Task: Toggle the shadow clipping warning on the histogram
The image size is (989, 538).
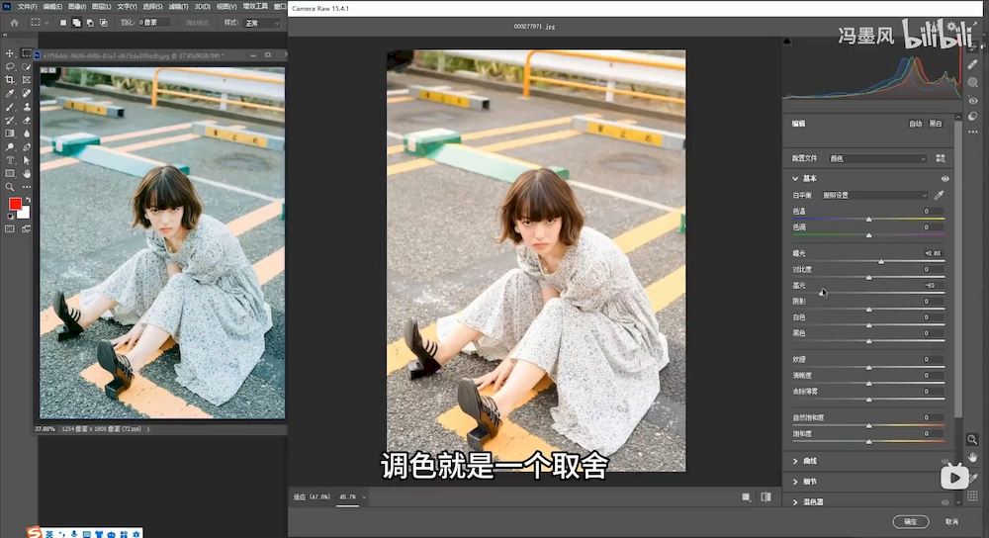Action: click(786, 41)
